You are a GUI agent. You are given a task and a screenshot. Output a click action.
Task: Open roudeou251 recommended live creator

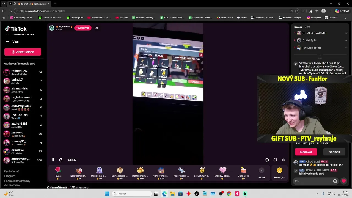tap(23, 72)
